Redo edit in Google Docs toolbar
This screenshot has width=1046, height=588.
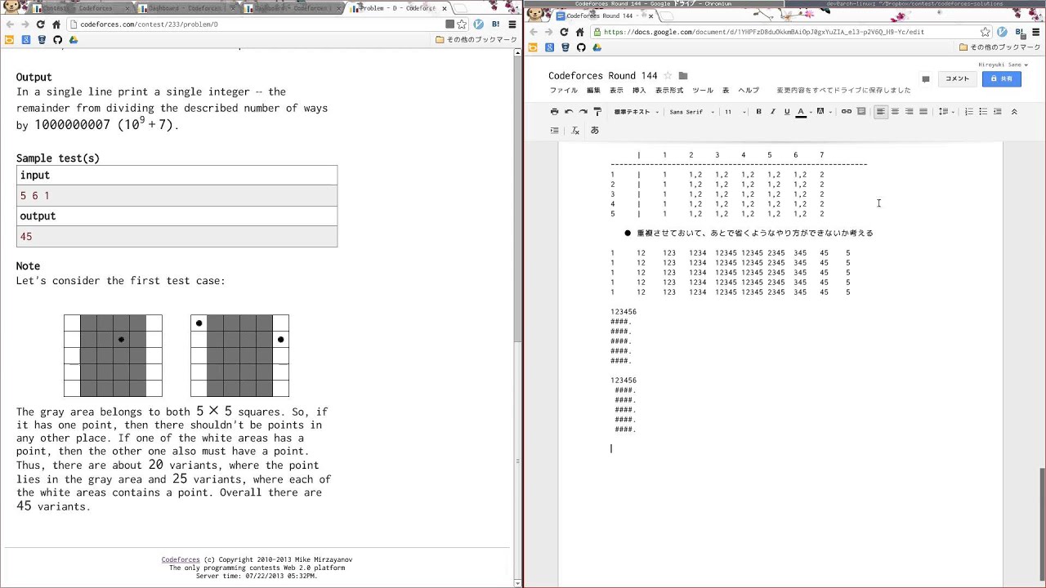coord(583,112)
